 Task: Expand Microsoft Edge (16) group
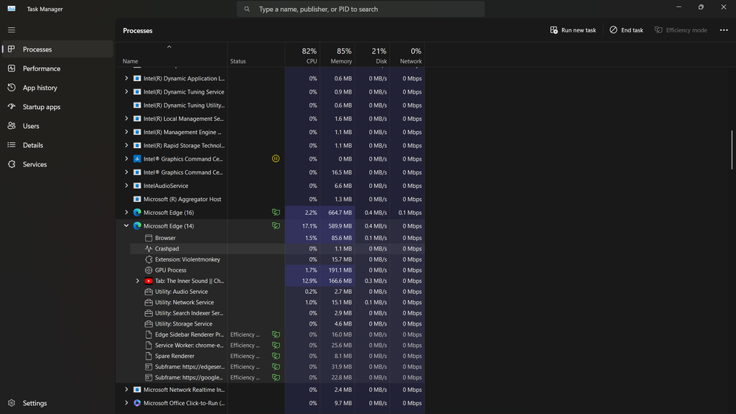pos(126,213)
